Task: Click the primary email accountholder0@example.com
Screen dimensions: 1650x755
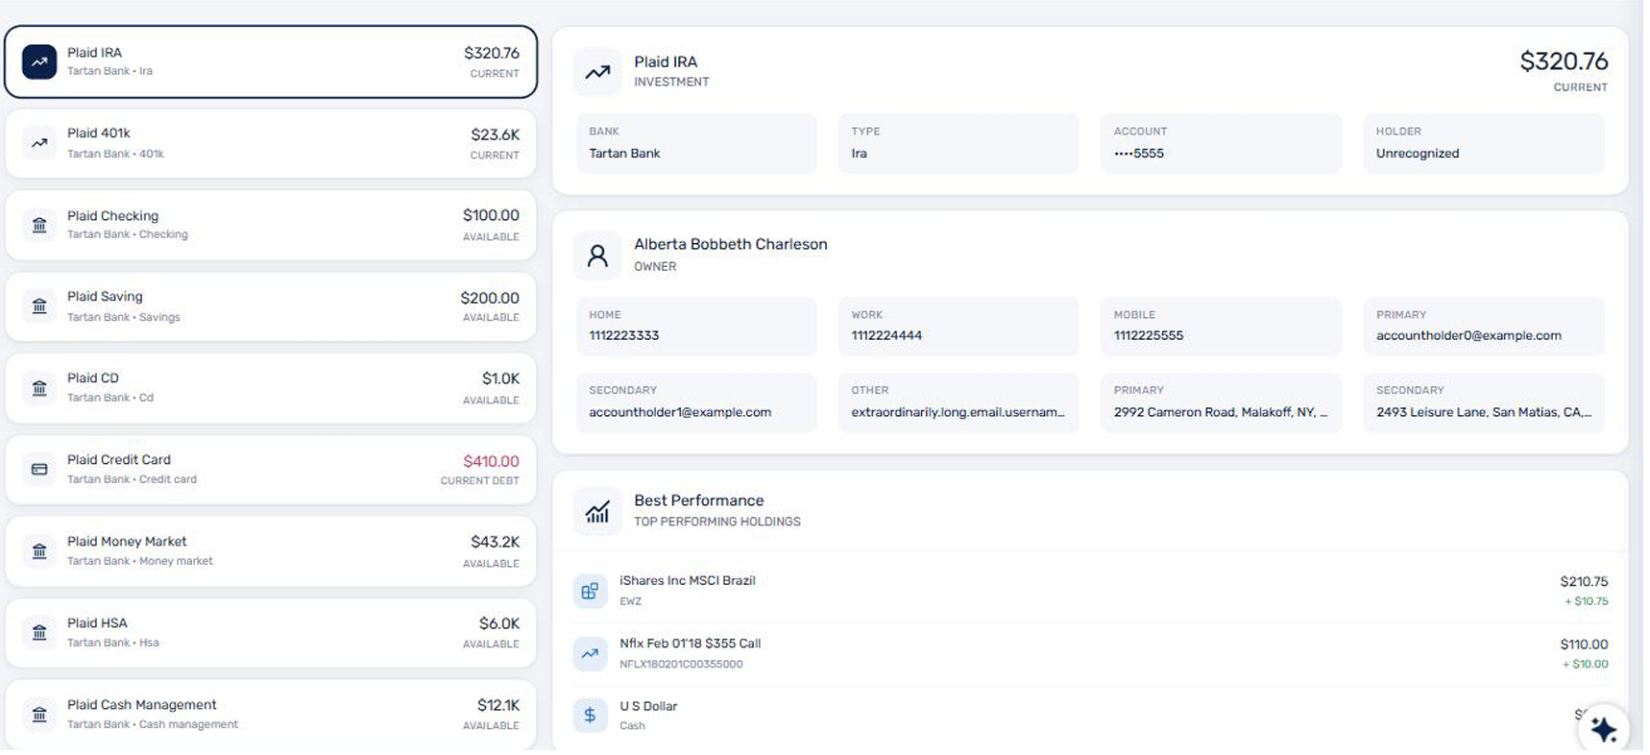Action: 1468,336
